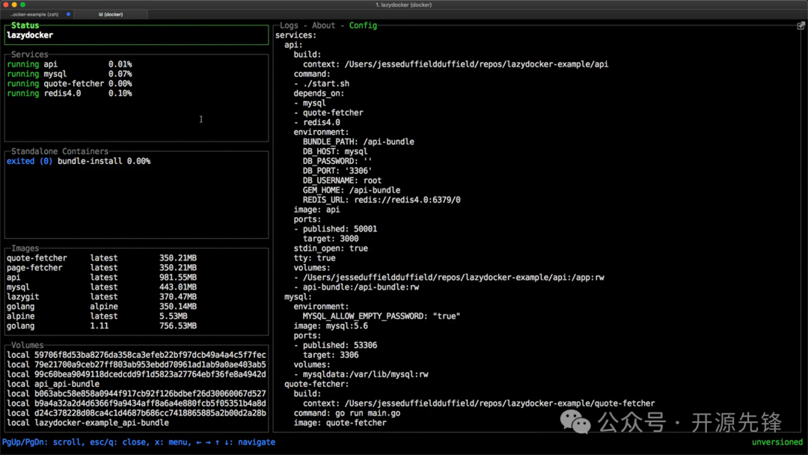Image resolution: width=808 pixels, height=455 pixels.
Task: Click the Services panel title
Action: (29, 54)
